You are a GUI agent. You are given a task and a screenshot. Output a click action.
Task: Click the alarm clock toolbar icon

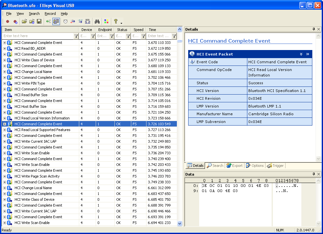65,22
